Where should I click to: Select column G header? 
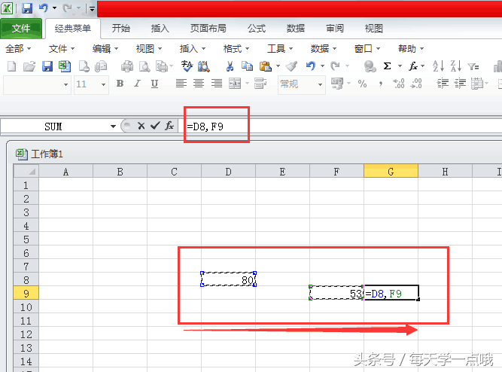(x=391, y=172)
